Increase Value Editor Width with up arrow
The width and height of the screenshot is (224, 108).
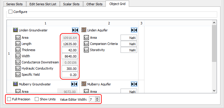tap(97, 98)
